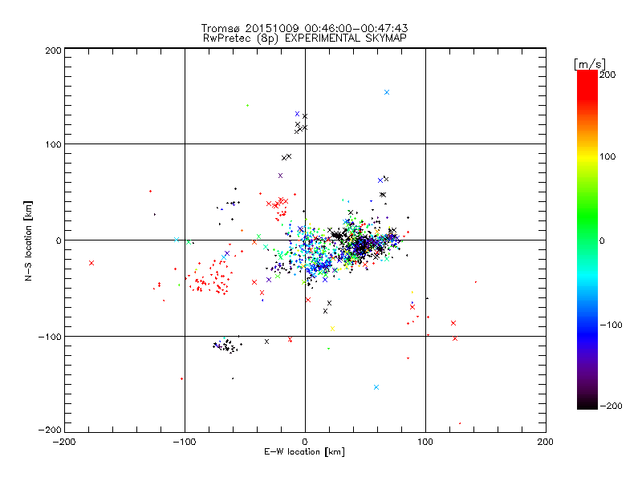Click the colorbar label '-100'
Image resolution: width=642 pixels, height=481 pixels.
click(611, 325)
